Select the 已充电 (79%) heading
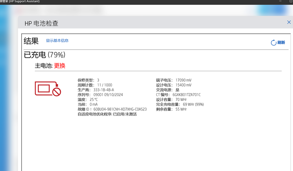Viewport: 293px width, 171px height. point(44,55)
